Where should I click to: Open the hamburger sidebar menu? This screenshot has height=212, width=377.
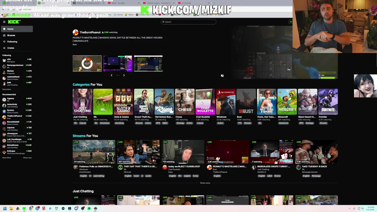4,22
